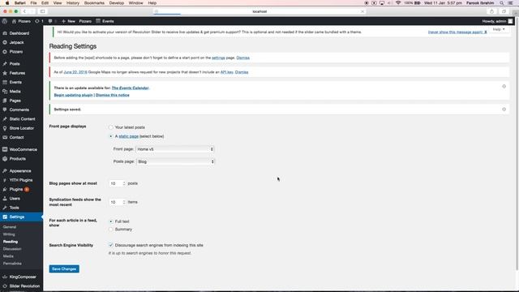Open the General settings submenu
Screen dimensions: 519x292
pos(10,227)
